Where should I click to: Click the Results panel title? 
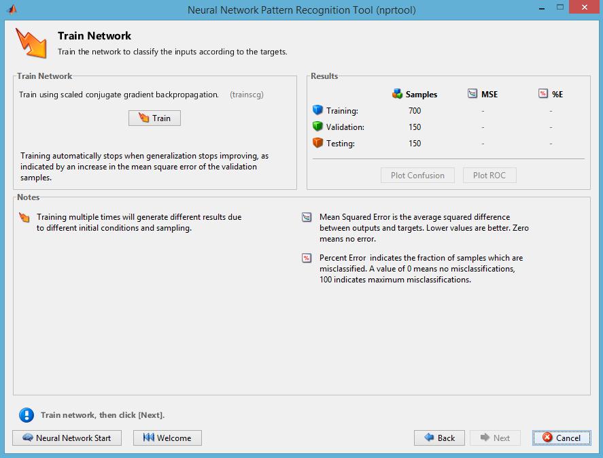coord(324,76)
